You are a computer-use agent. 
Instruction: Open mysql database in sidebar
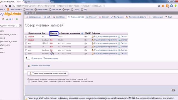3,38
